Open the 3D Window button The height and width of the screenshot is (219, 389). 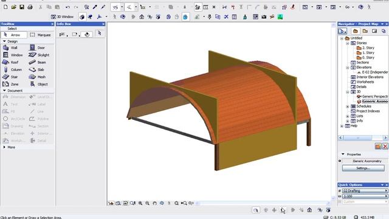point(62,16)
